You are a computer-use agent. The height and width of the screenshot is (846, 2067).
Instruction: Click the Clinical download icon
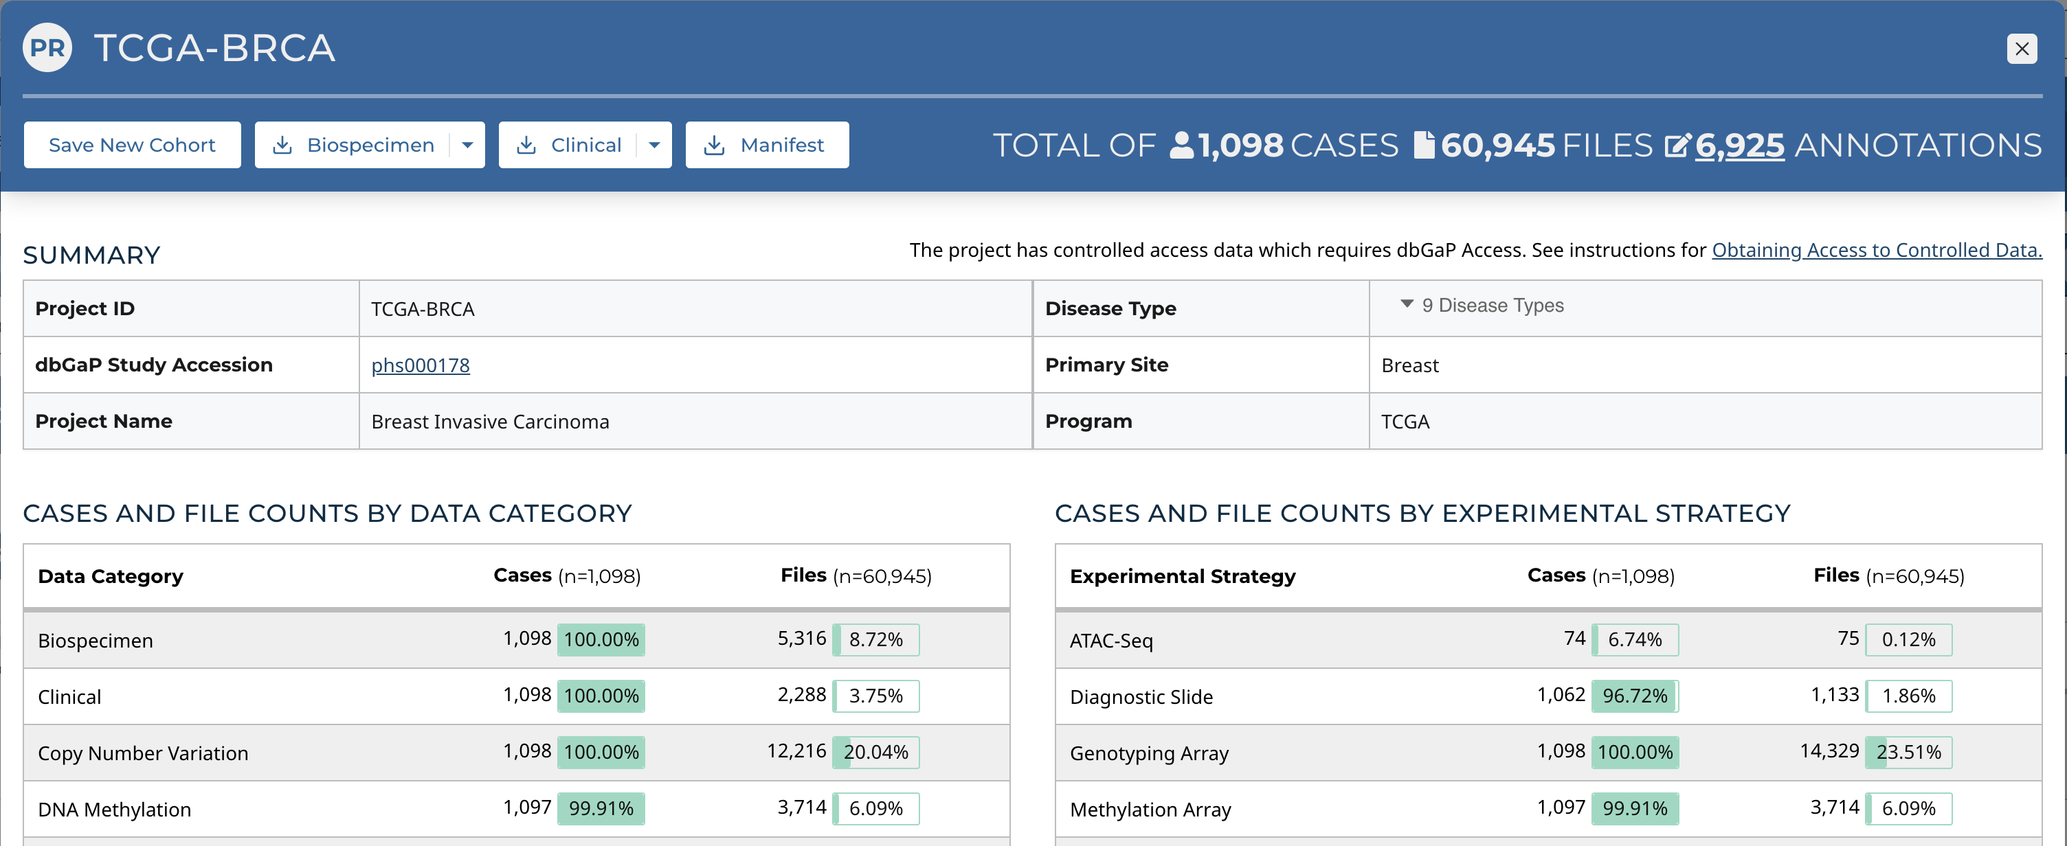526,145
